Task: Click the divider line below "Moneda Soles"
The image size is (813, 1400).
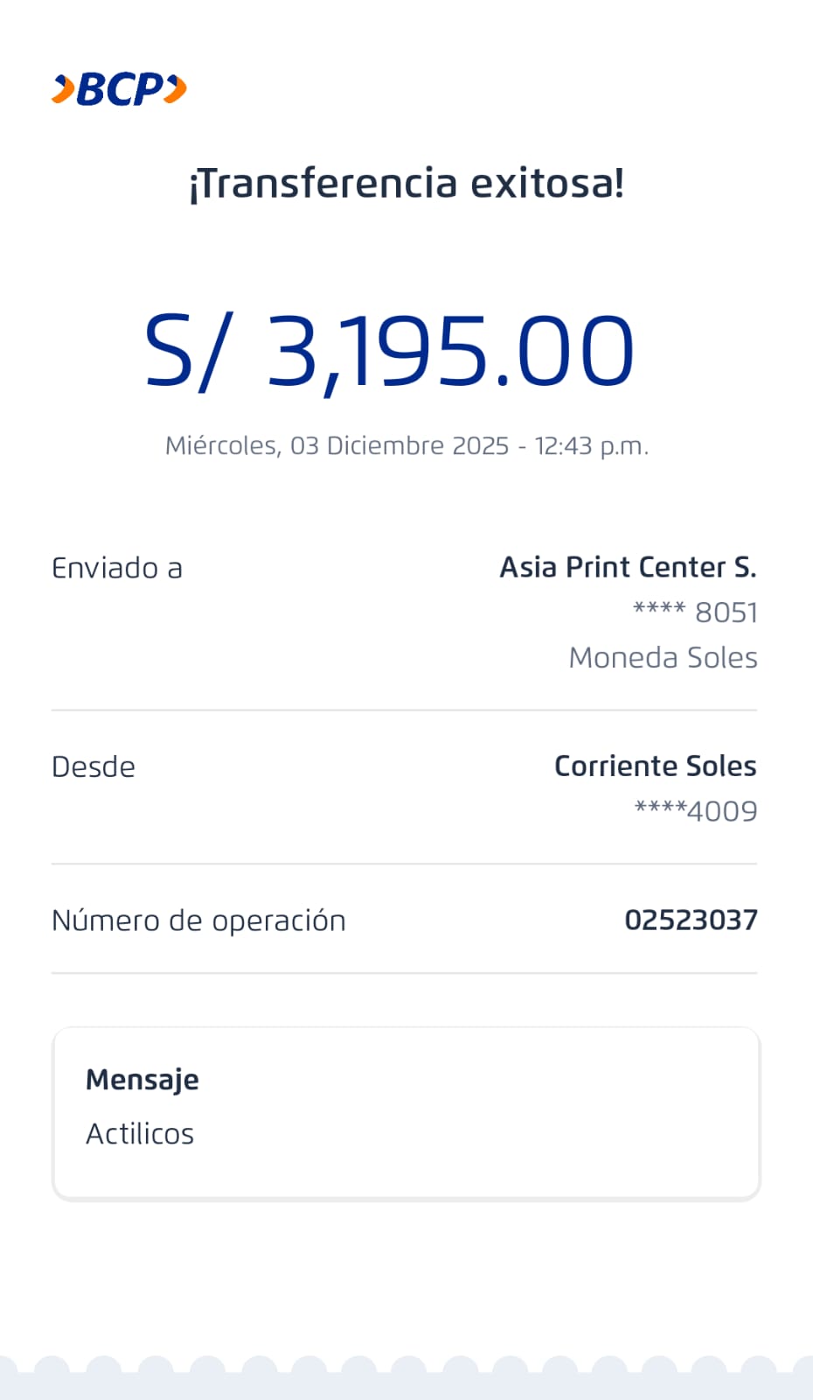Action: [x=404, y=710]
